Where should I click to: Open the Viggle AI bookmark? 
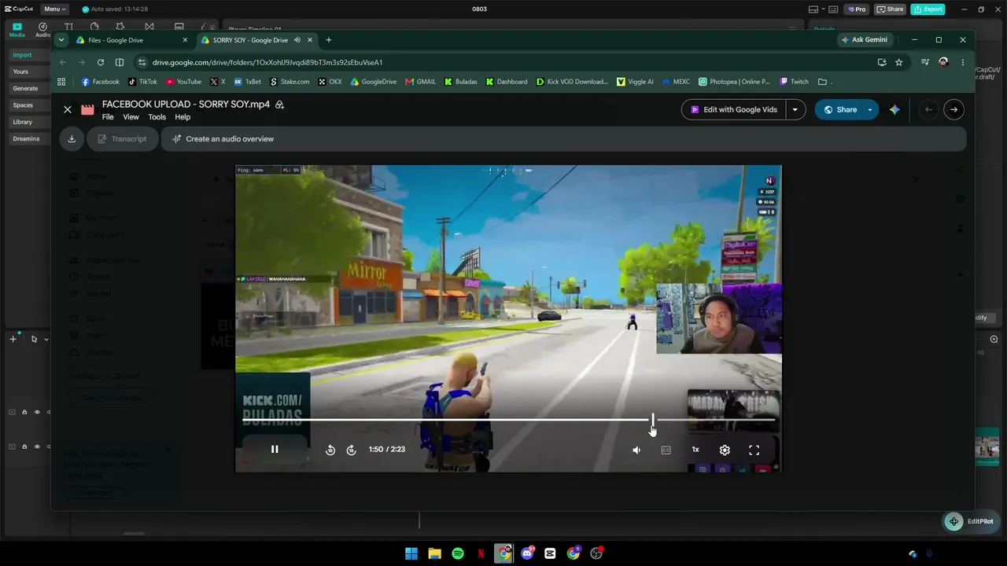tap(635, 82)
